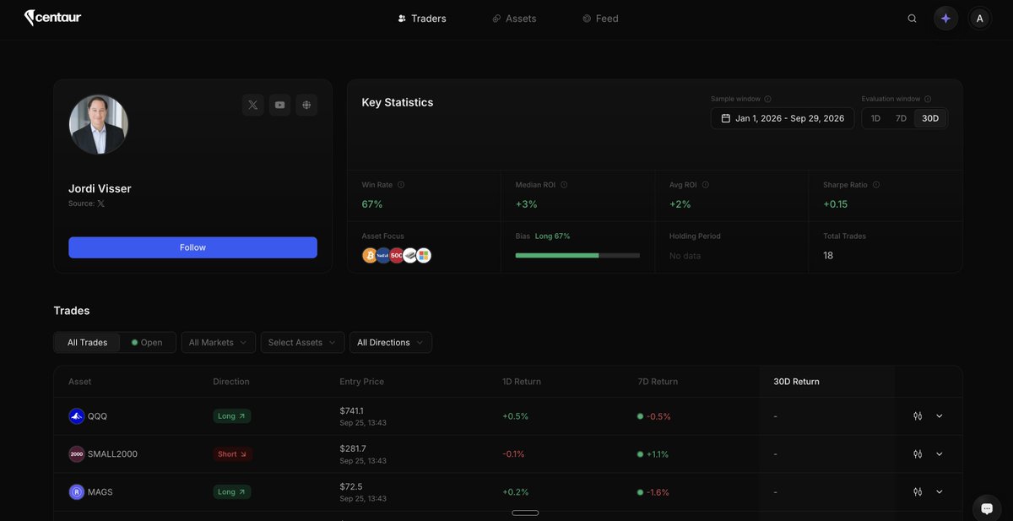
Task: Select the 1D evaluation window
Action: [875, 118]
